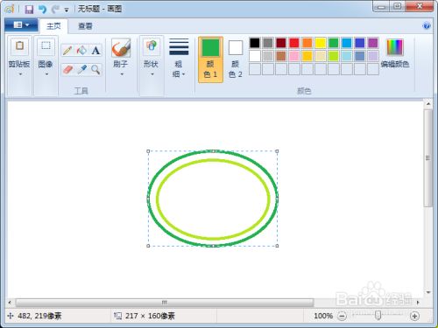
Task: Click the 217 × 160 selection size text
Action: [150, 316]
